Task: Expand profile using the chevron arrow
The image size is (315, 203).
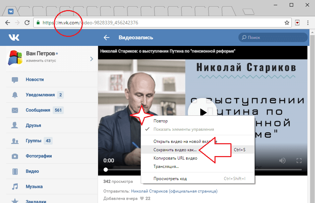Action: pos(91,59)
